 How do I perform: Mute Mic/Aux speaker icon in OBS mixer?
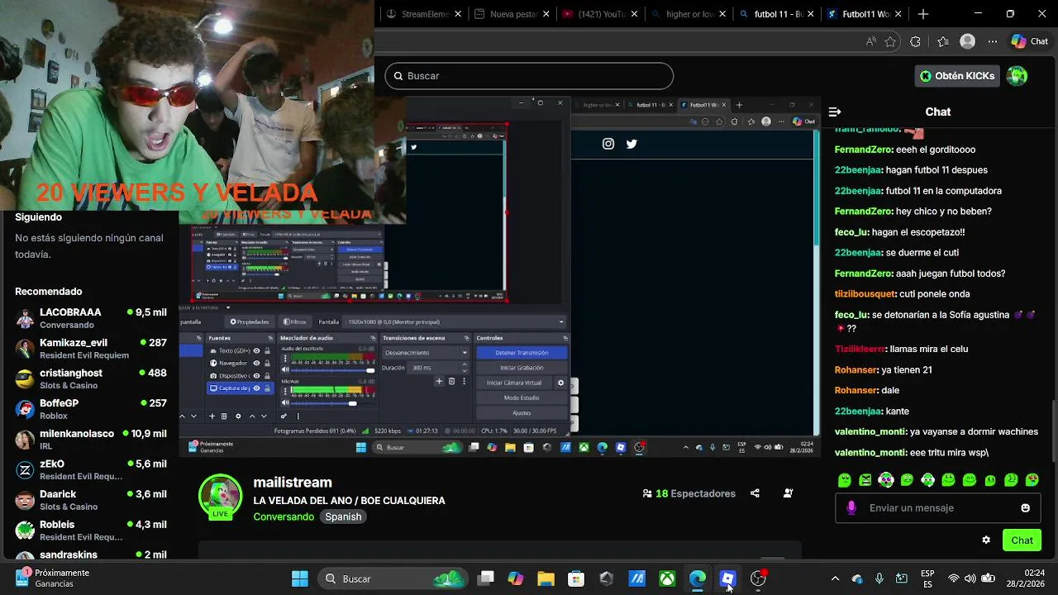285,403
